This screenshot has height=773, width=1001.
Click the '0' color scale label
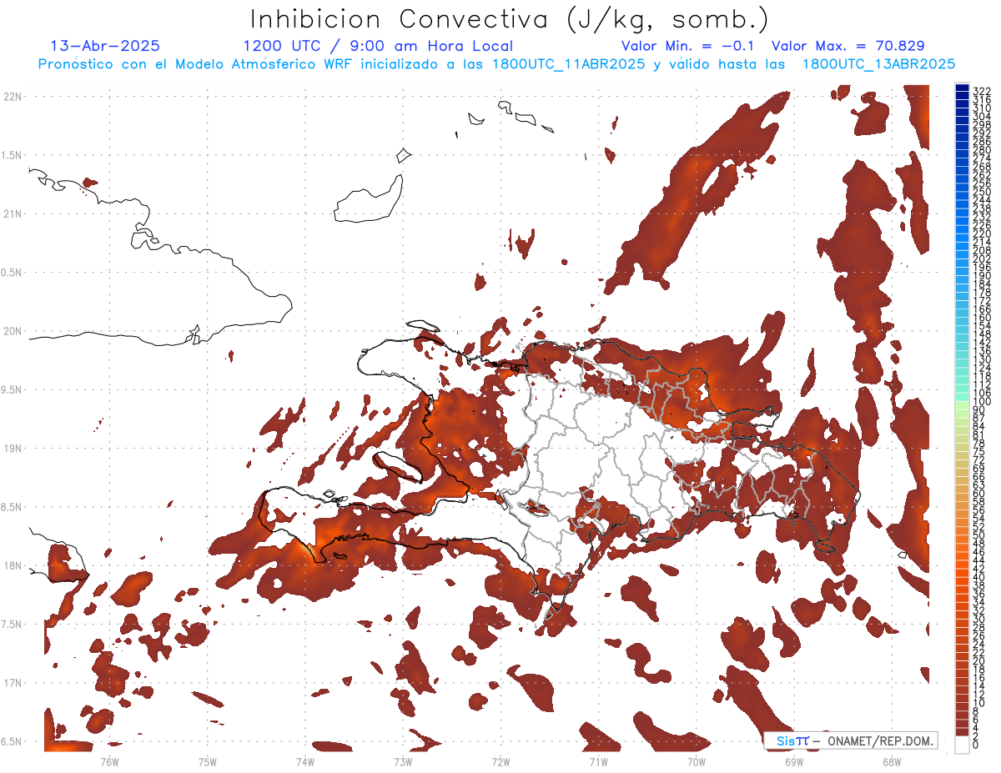(977, 745)
